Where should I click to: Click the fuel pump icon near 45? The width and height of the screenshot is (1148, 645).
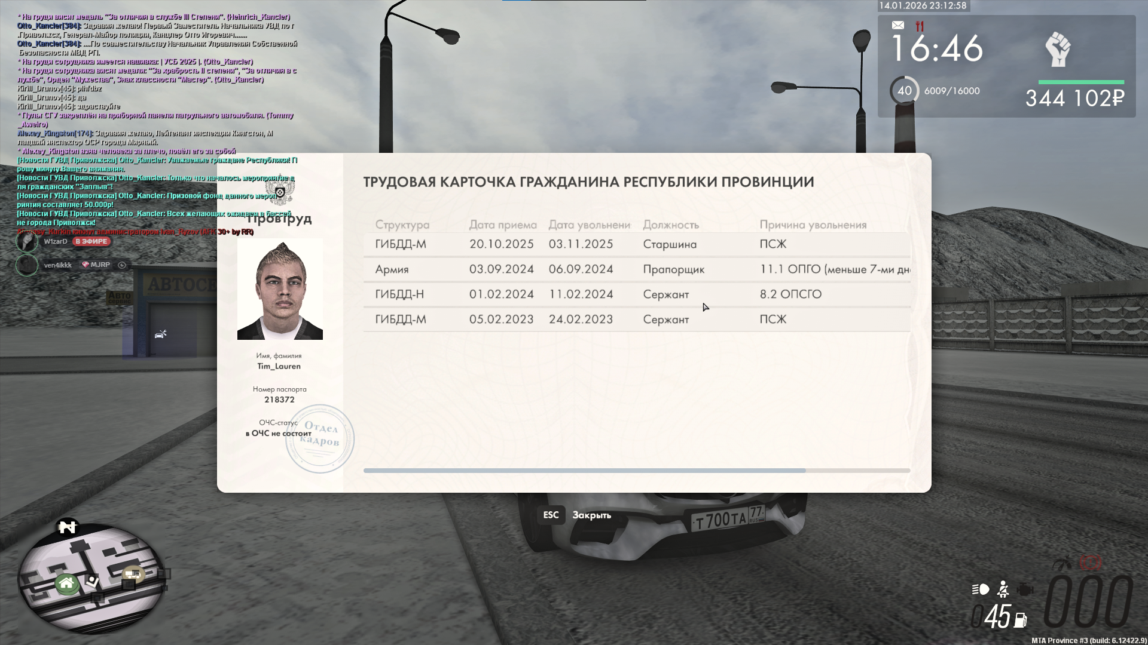click(1020, 620)
